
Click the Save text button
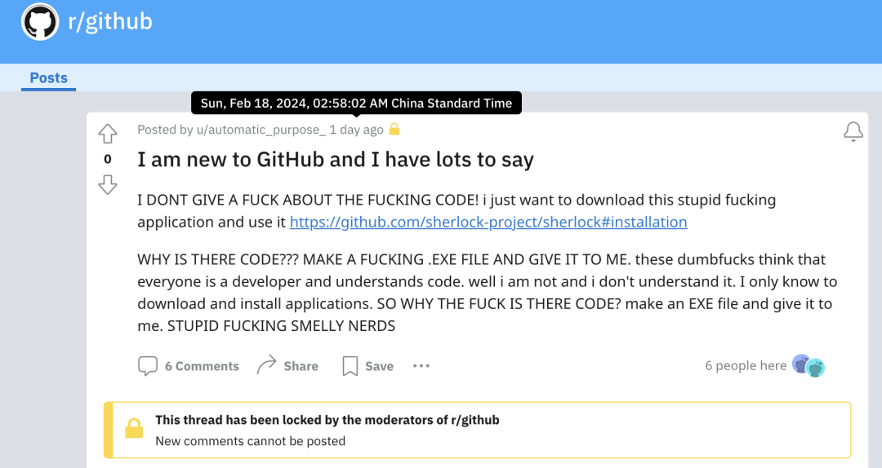(379, 366)
